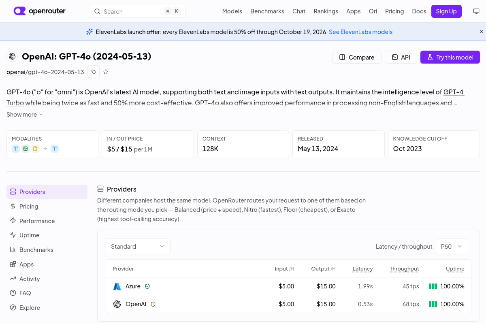Viewport: 486px width, 324px height.
Task: Click the file input modality icon
Action: [x=35, y=149]
